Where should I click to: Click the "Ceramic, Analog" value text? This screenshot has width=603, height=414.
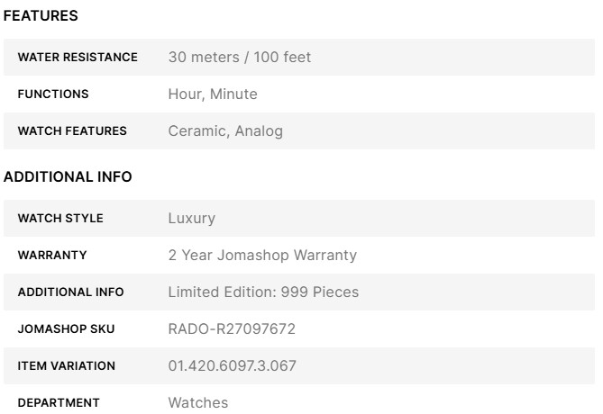point(225,131)
